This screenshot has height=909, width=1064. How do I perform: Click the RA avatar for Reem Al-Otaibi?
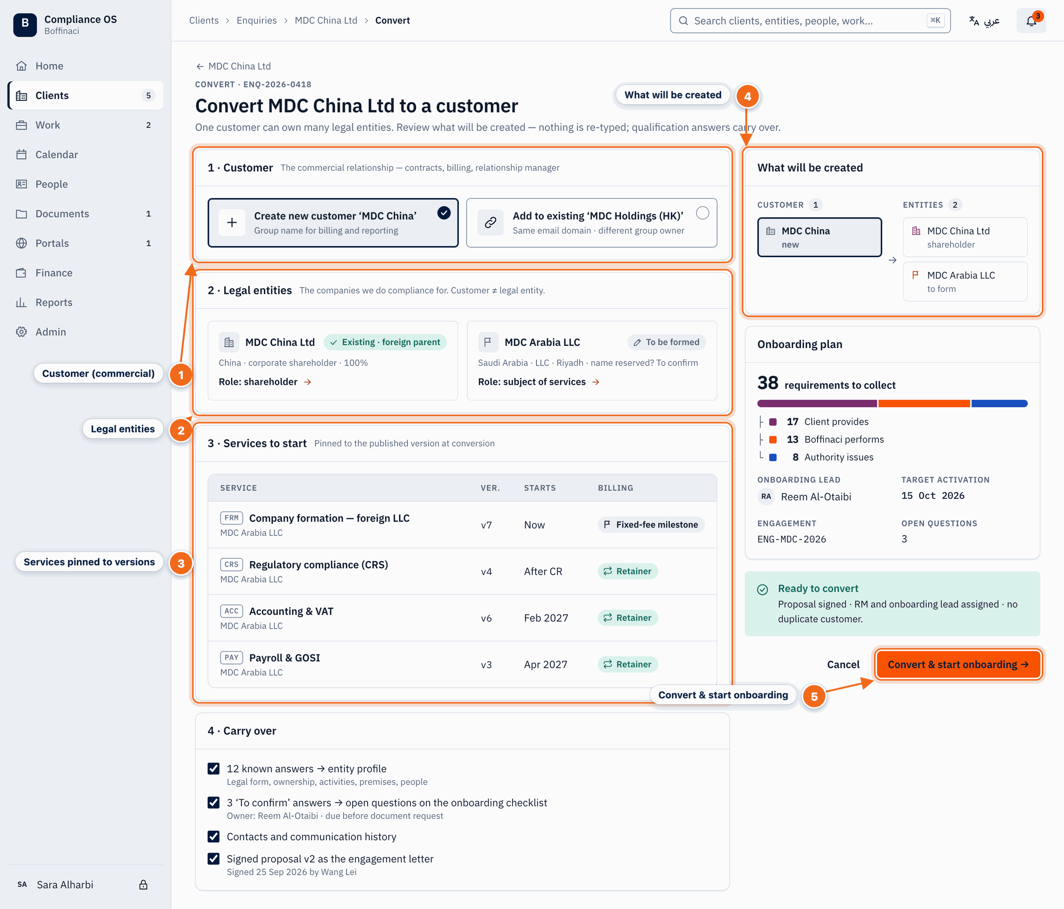click(x=766, y=497)
